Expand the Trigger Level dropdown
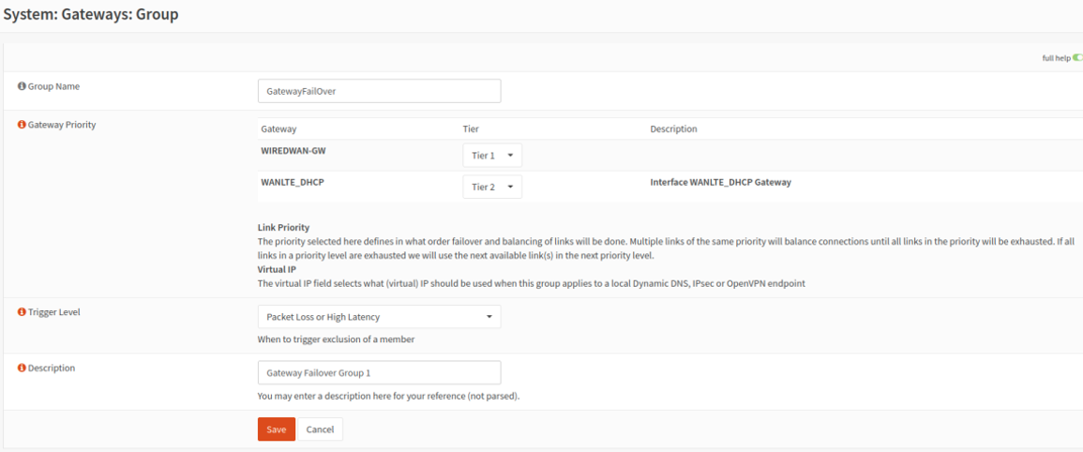 click(x=379, y=317)
